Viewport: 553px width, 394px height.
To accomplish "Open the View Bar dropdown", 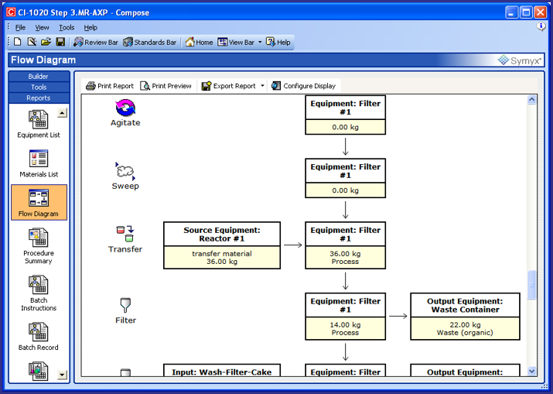I will [260, 42].
